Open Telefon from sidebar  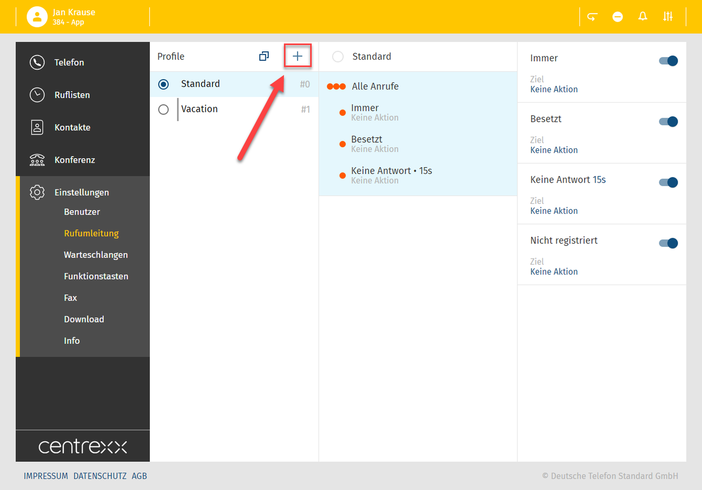click(x=69, y=62)
